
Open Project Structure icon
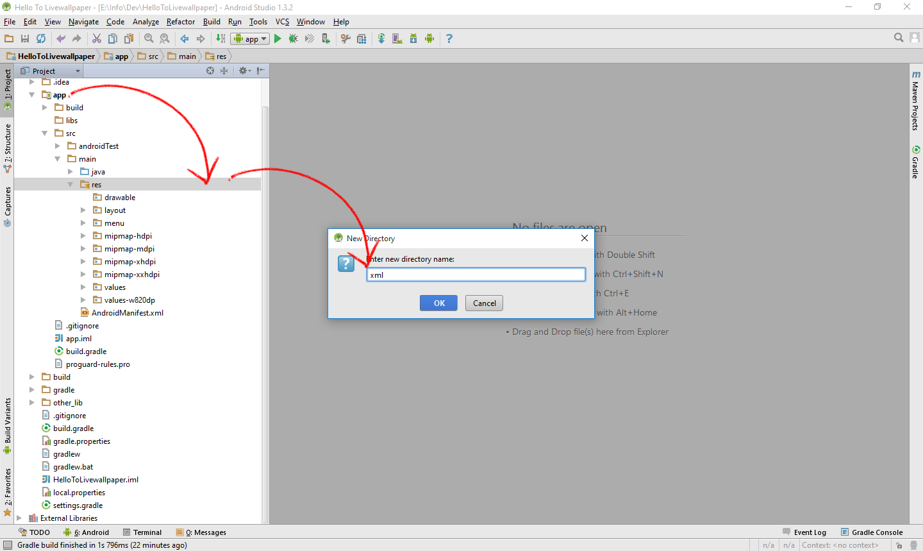click(x=362, y=38)
